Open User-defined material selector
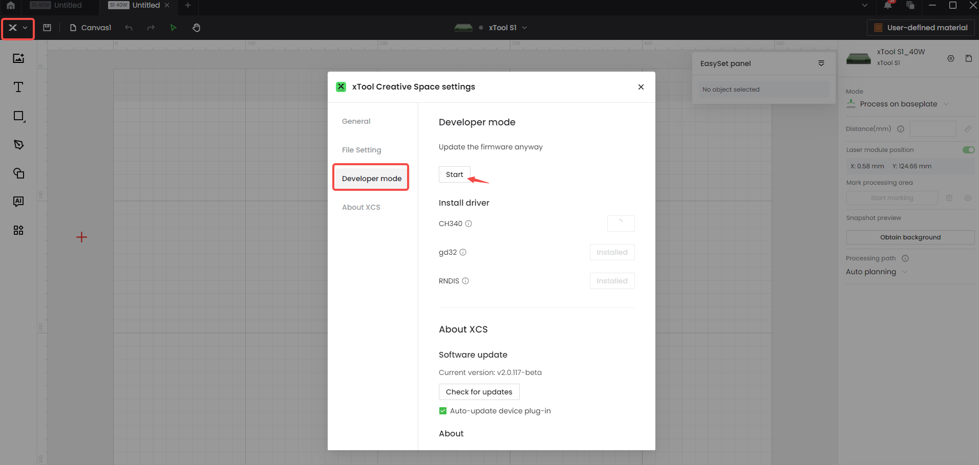This screenshot has width=979, height=465. [x=920, y=28]
